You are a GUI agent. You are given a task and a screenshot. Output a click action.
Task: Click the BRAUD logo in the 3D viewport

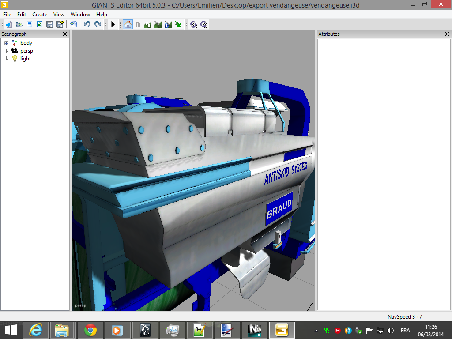tap(279, 209)
